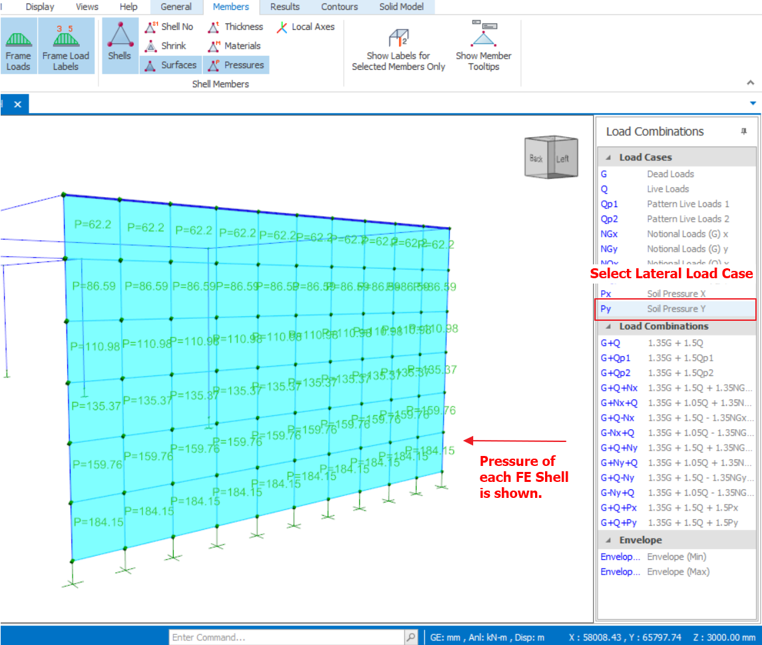This screenshot has width=762, height=645.
Task: Click the 3D view orientation cube
Action: point(550,158)
